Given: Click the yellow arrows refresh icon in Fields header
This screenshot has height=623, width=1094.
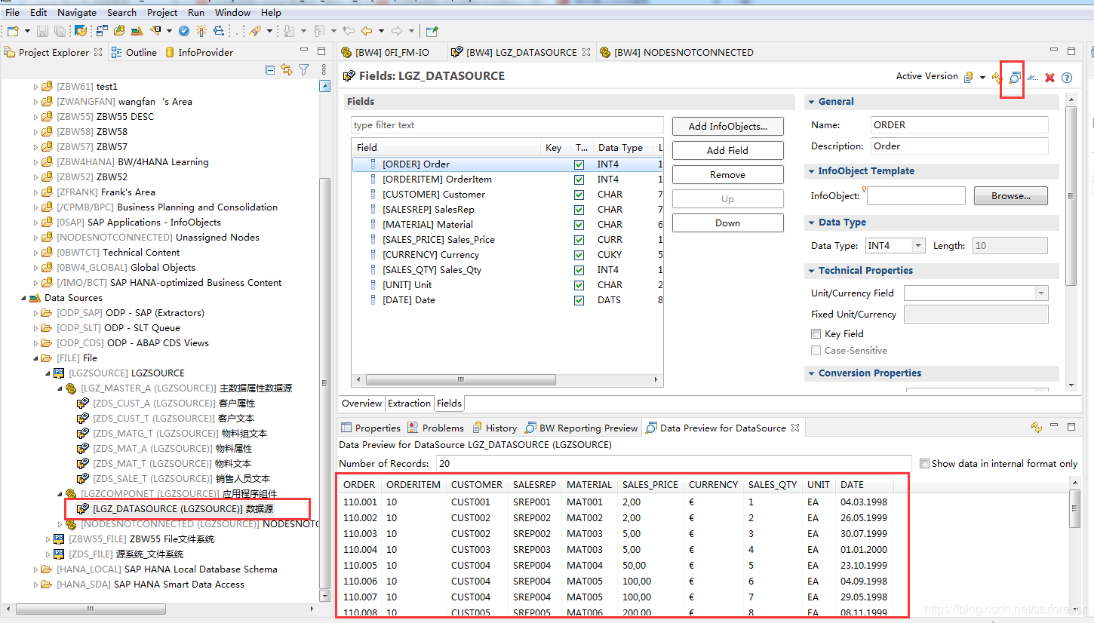Looking at the screenshot, I should click(x=997, y=77).
